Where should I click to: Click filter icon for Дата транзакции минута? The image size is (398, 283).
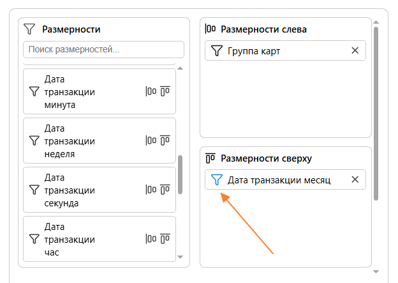point(34,91)
